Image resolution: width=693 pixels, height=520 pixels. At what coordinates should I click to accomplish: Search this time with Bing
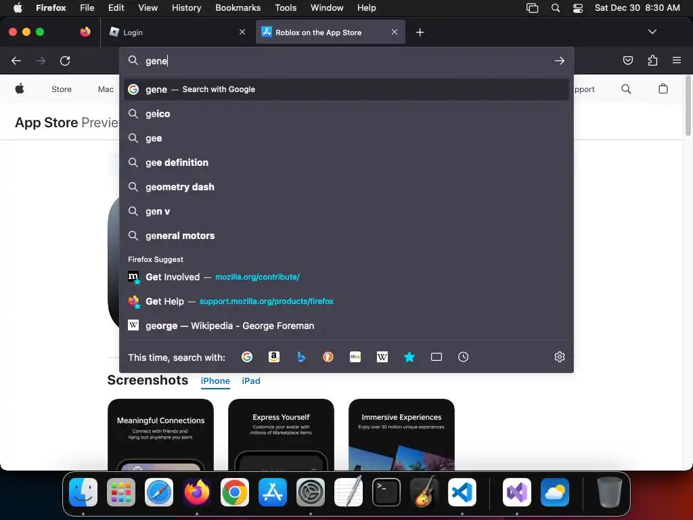[301, 357]
